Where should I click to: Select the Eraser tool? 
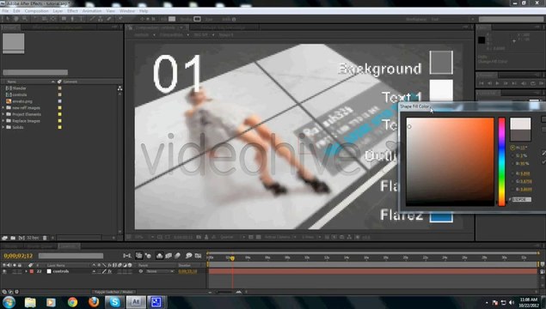click(108, 19)
